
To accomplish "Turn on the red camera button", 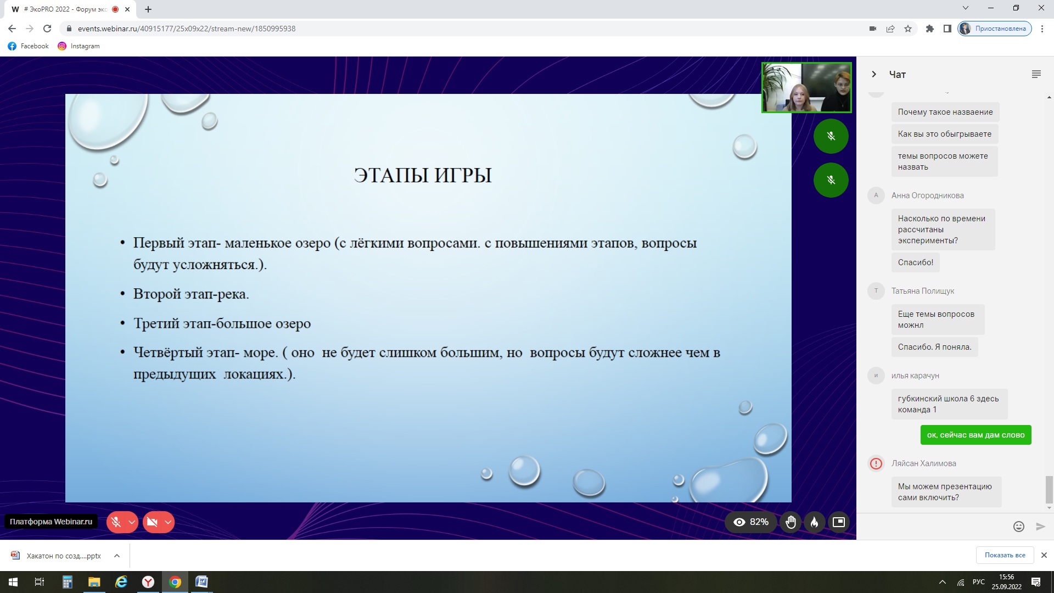I will tap(152, 522).
